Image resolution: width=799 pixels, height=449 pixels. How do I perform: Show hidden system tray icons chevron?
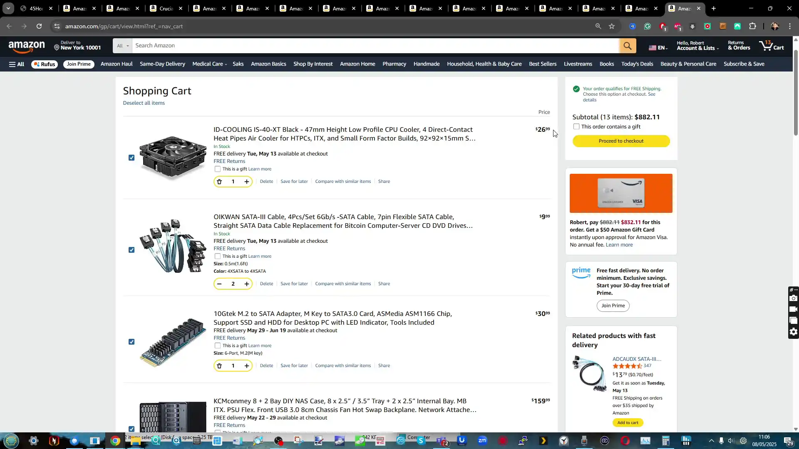tap(711, 441)
